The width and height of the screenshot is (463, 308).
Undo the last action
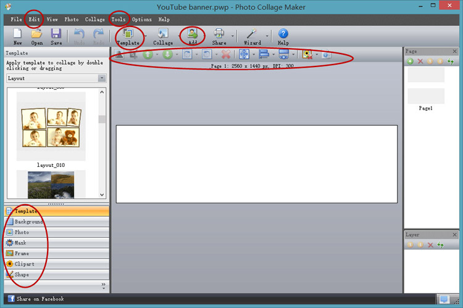click(x=79, y=36)
